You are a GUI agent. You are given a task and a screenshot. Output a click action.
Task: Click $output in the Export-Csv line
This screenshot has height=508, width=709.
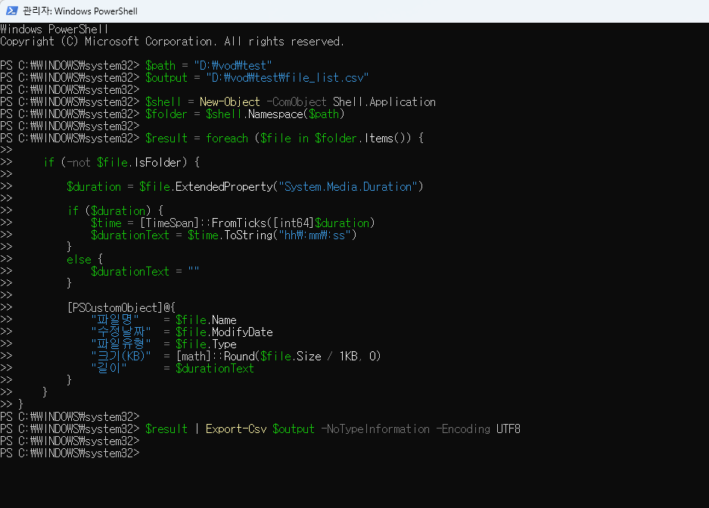point(293,429)
